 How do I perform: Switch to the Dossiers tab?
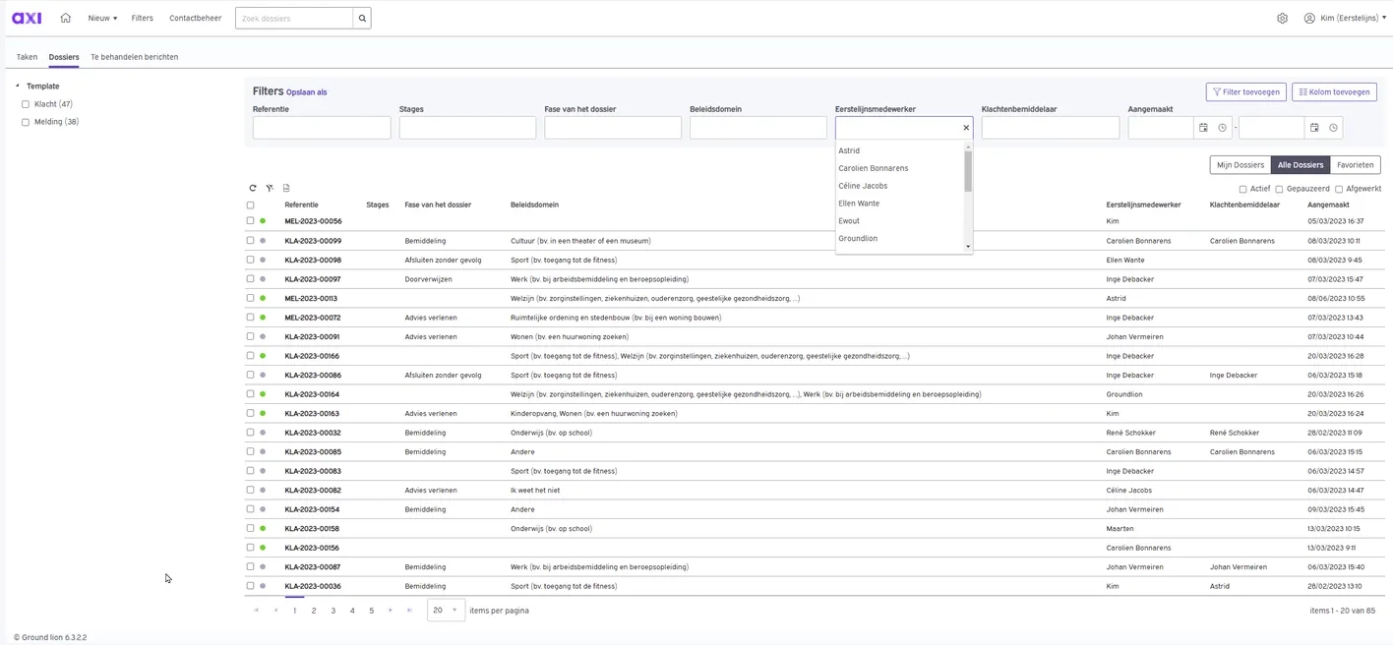tap(64, 57)
